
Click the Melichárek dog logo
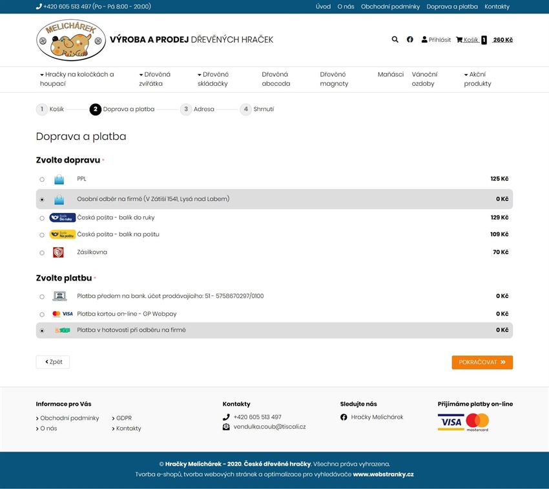pyautogui.click(x=71, y=40)
